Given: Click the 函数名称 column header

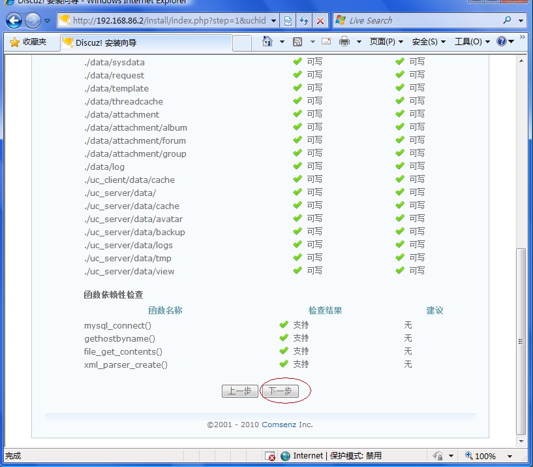Looking at the screenshot, I should tap(165, 310).
